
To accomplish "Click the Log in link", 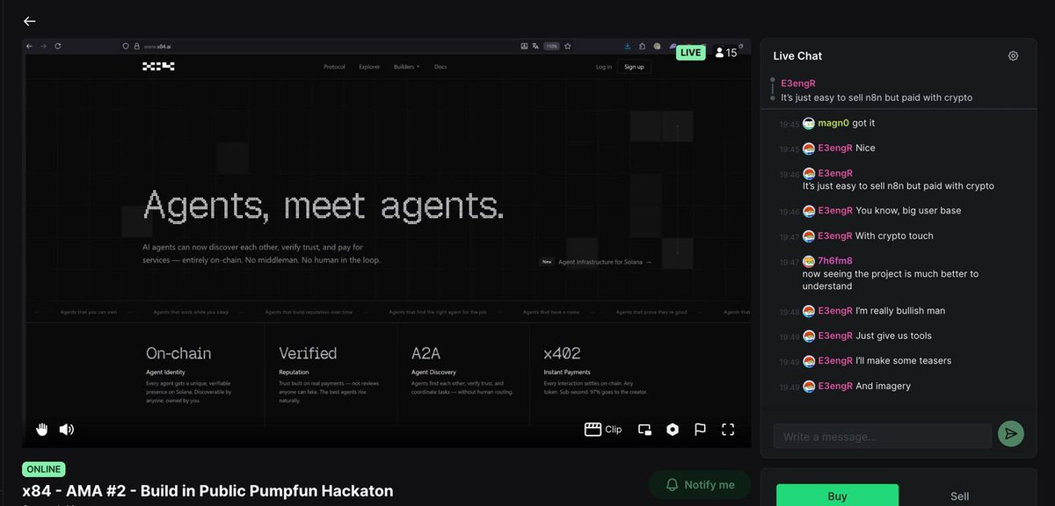I will [x=604, y=67].
